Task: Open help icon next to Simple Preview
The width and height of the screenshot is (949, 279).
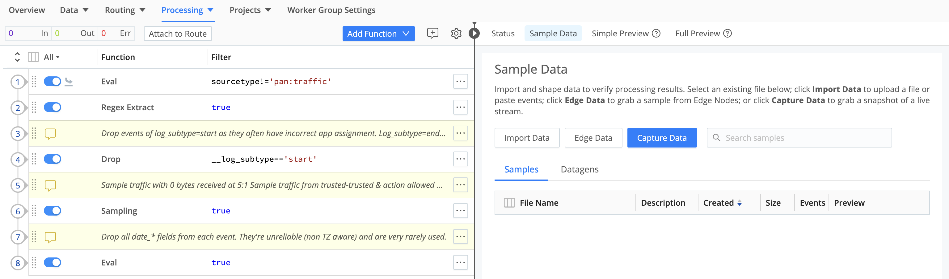Action: tap(656, 33)
